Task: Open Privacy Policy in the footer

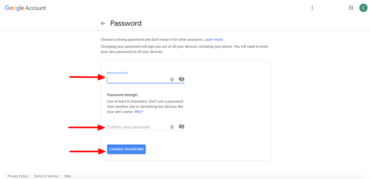Action: click(x=18, y=176)
